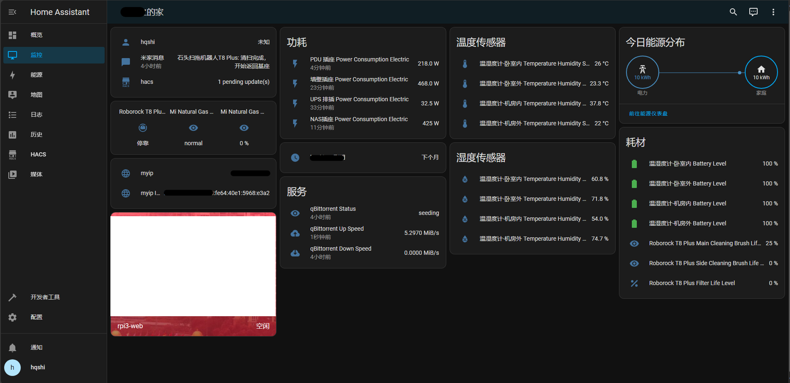
Task: Open the 机房内 Battery Level row
Action: coord(702,203)
